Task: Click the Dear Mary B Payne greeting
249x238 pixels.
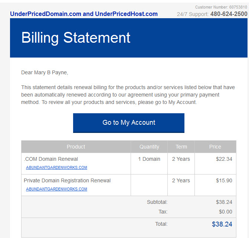Action: click(45, 73)
